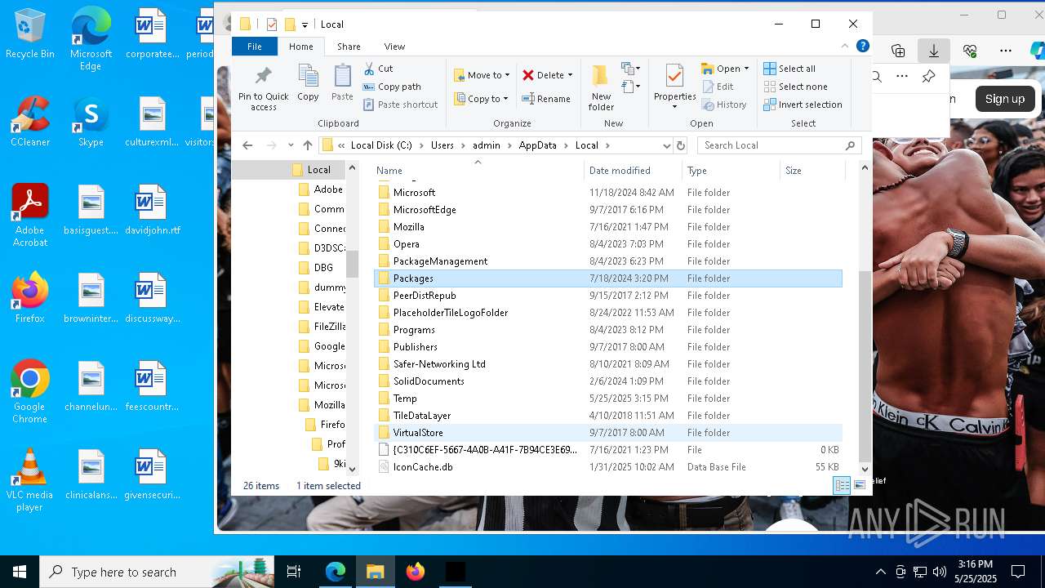
Task: Click Users in the address breadcrumb
Action: [442, 145]
